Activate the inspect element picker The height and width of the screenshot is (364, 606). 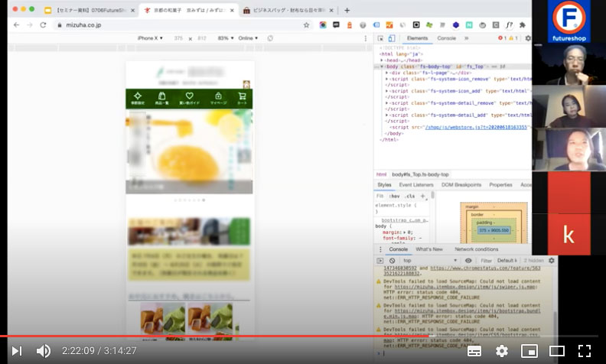(380, 38)
